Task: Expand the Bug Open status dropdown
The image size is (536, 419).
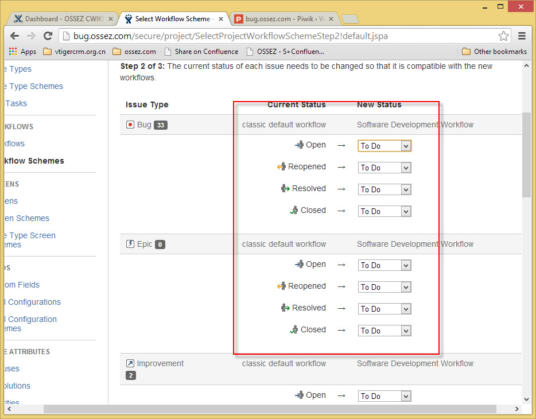Action: 384,146
